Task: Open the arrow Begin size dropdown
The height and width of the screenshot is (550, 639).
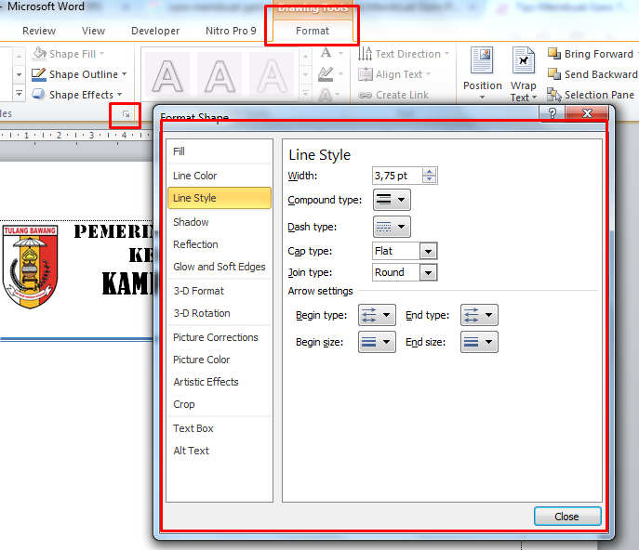Action: point(377,342)
